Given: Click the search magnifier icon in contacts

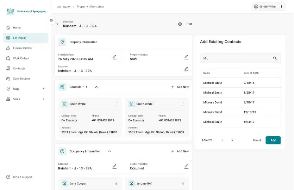Looking at the screenshot, I should coord(275,58).
